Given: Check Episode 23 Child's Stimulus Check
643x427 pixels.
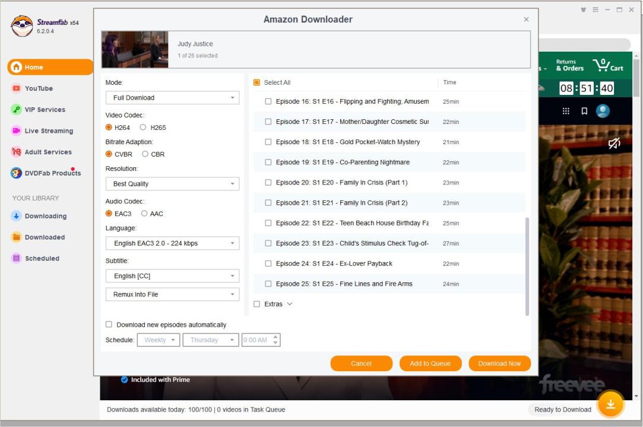Looking at the screenshot, I should tap(268, 243).
